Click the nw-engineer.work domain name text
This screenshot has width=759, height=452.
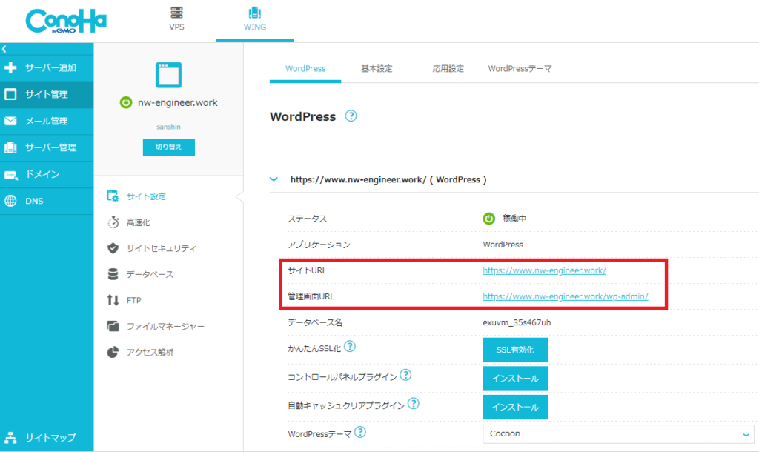[x=178, y=102]
